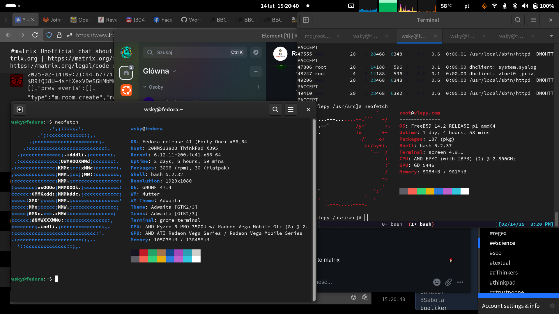This screenshot has height=314, width=559.
Task: Click emoji smiley in message composer
Action: click(437, 282)
